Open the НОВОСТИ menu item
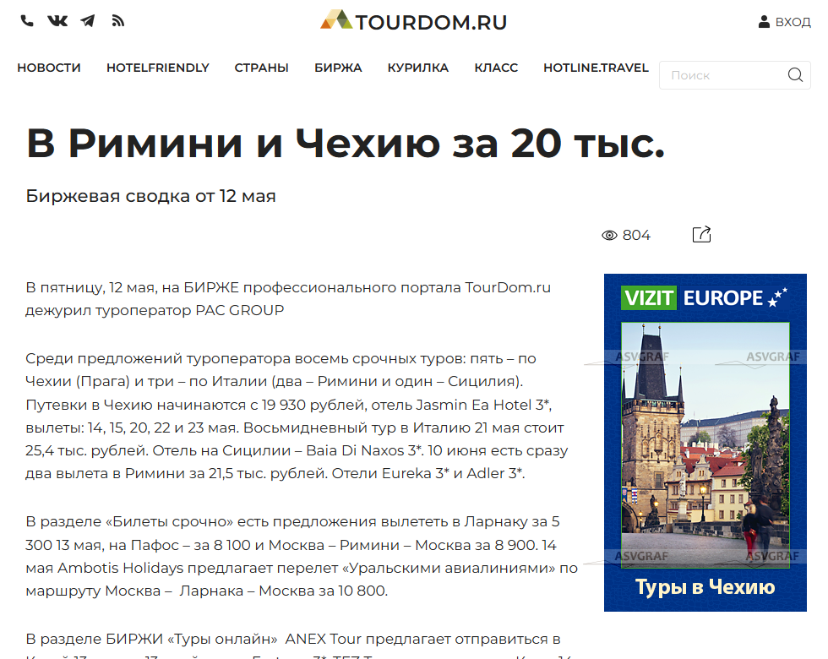 [49, 68]
